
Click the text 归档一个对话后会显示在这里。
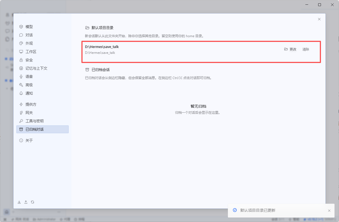(198, 113)
